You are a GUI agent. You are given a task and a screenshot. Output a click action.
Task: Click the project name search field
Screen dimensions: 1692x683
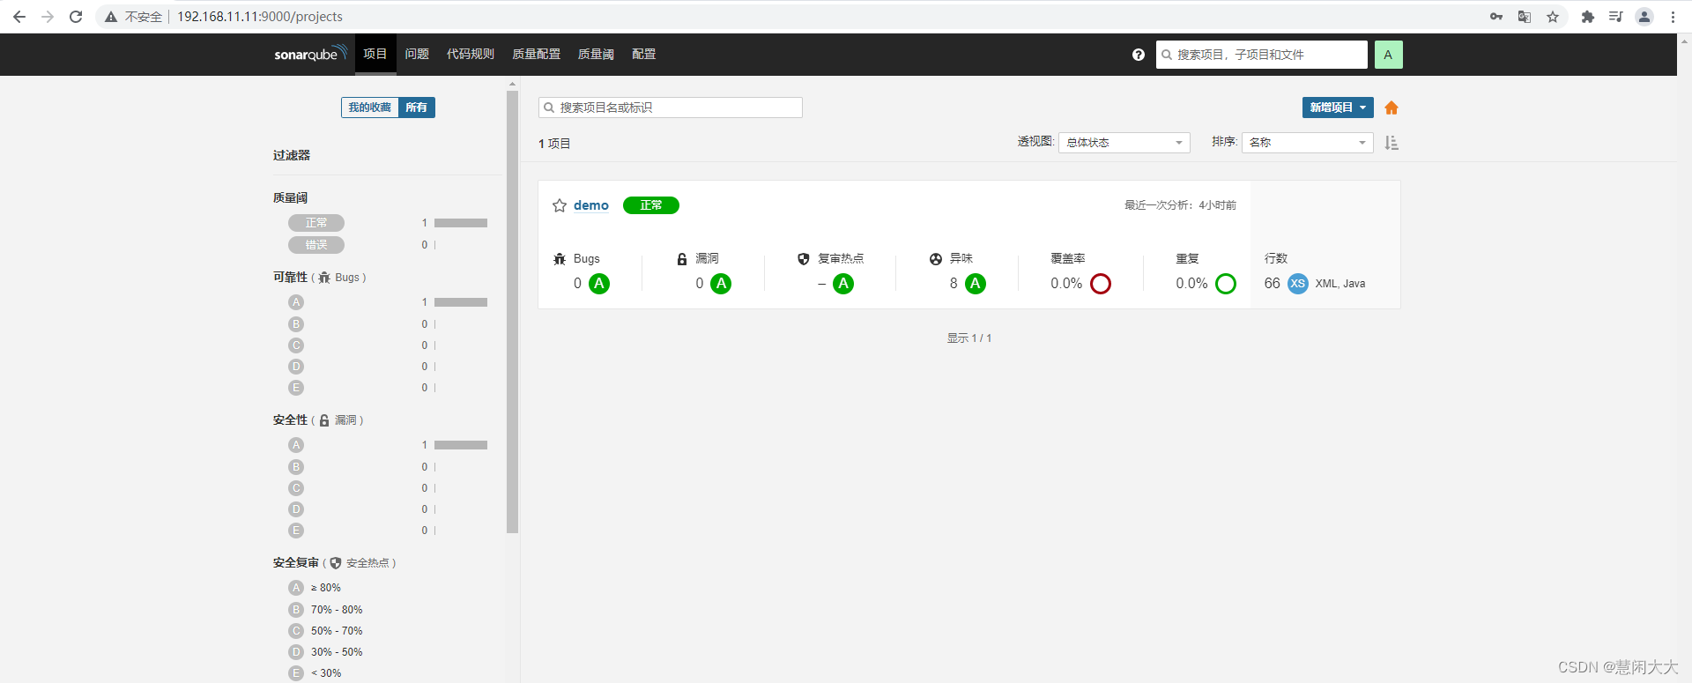671,108
